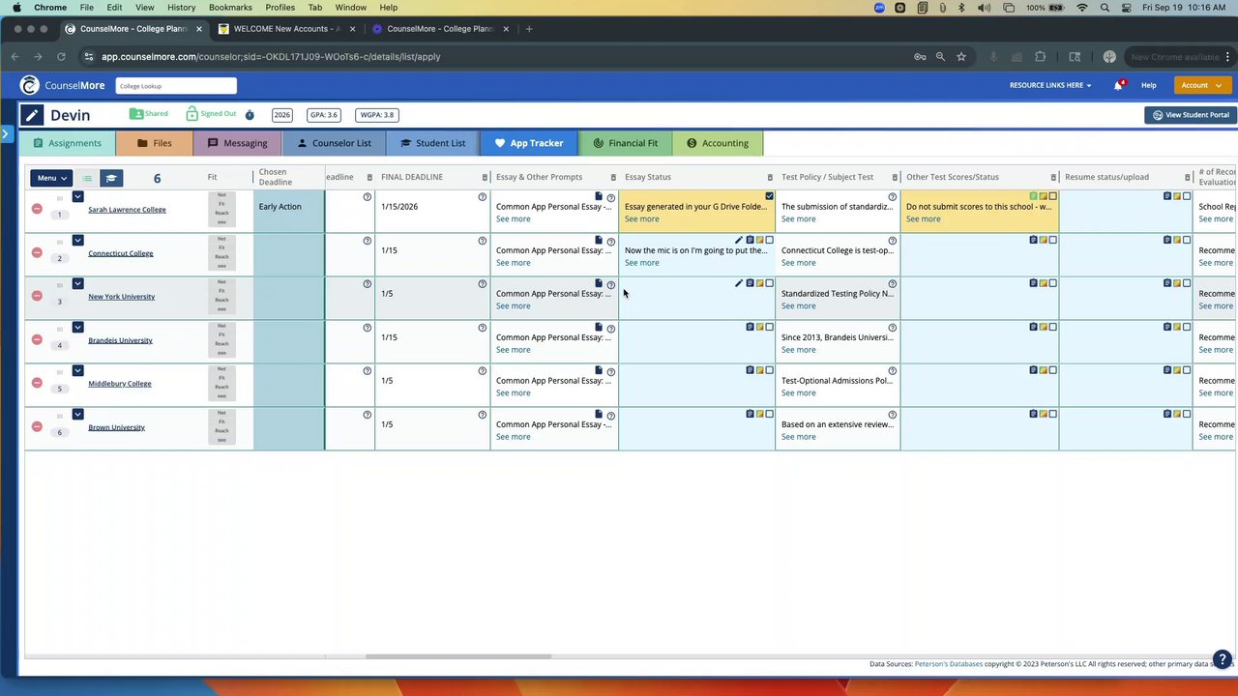The width and height of the screenshot is (1238, 696).
Task: Click the pencil edit icon beside Devin
Action: pos(32,115)
